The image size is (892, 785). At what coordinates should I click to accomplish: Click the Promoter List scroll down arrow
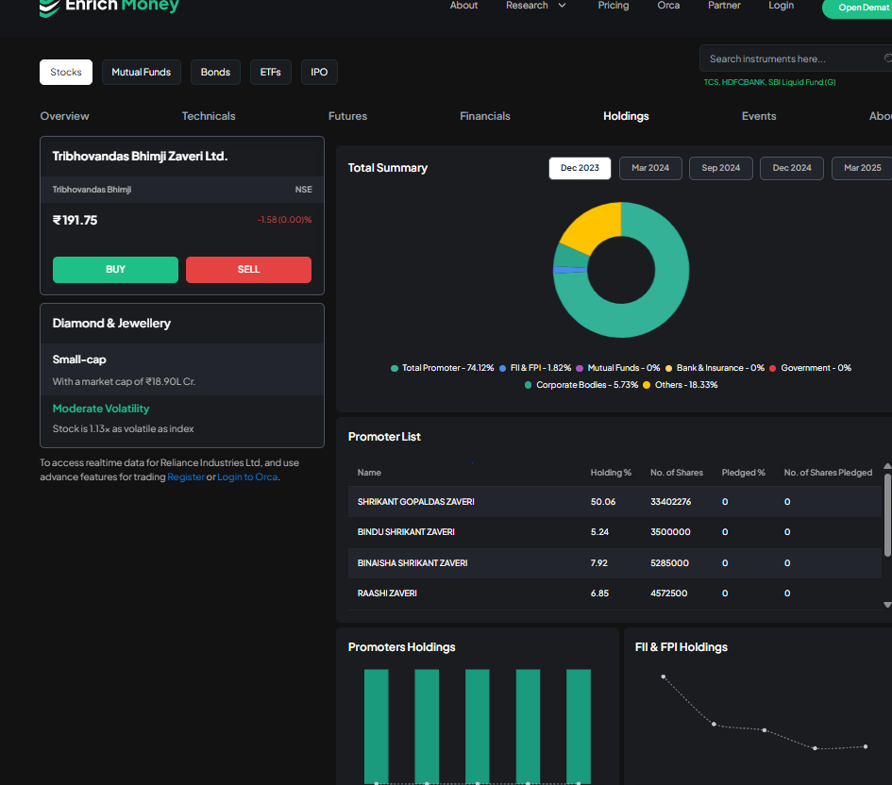pyautogui.click(x=887, y=605)
